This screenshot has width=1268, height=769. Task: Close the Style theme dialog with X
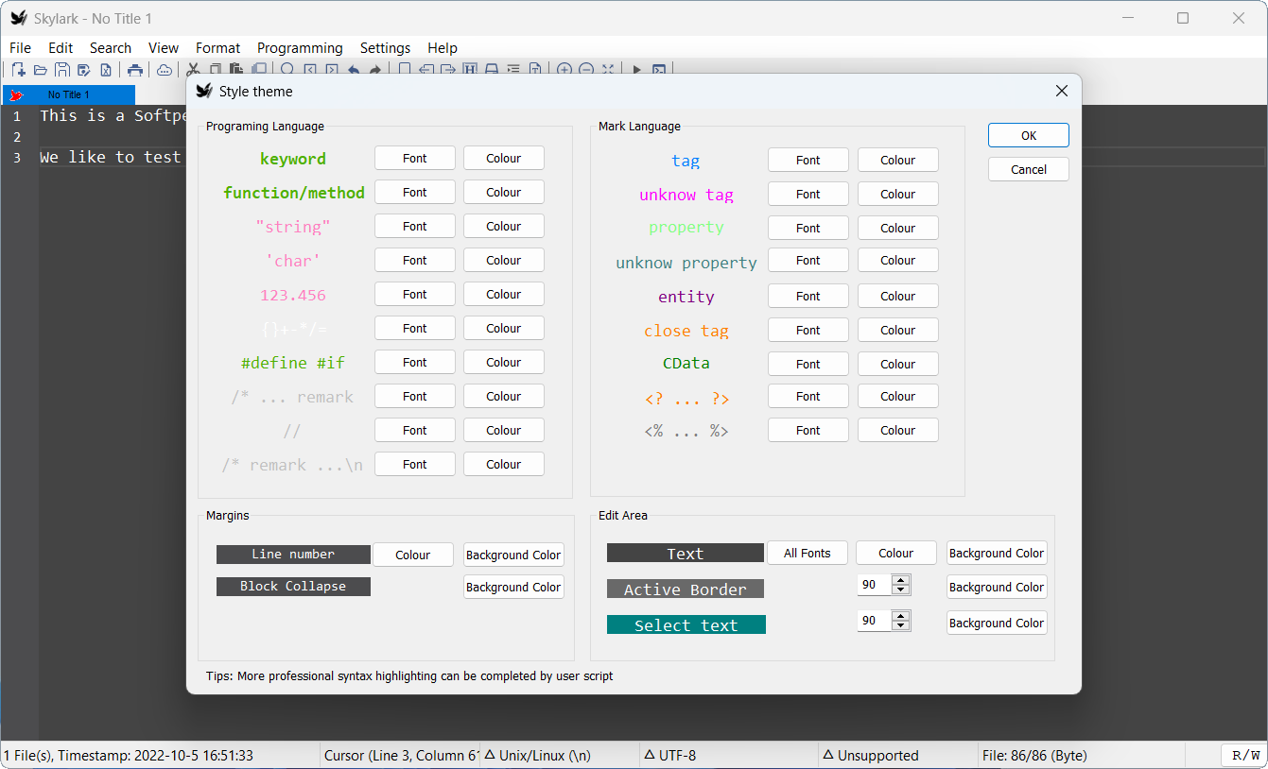click(x=1062, y=92)
